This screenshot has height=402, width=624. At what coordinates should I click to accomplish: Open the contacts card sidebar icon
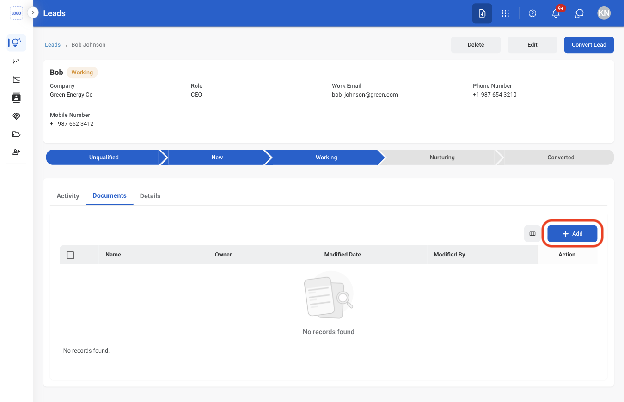click(17, 97)
